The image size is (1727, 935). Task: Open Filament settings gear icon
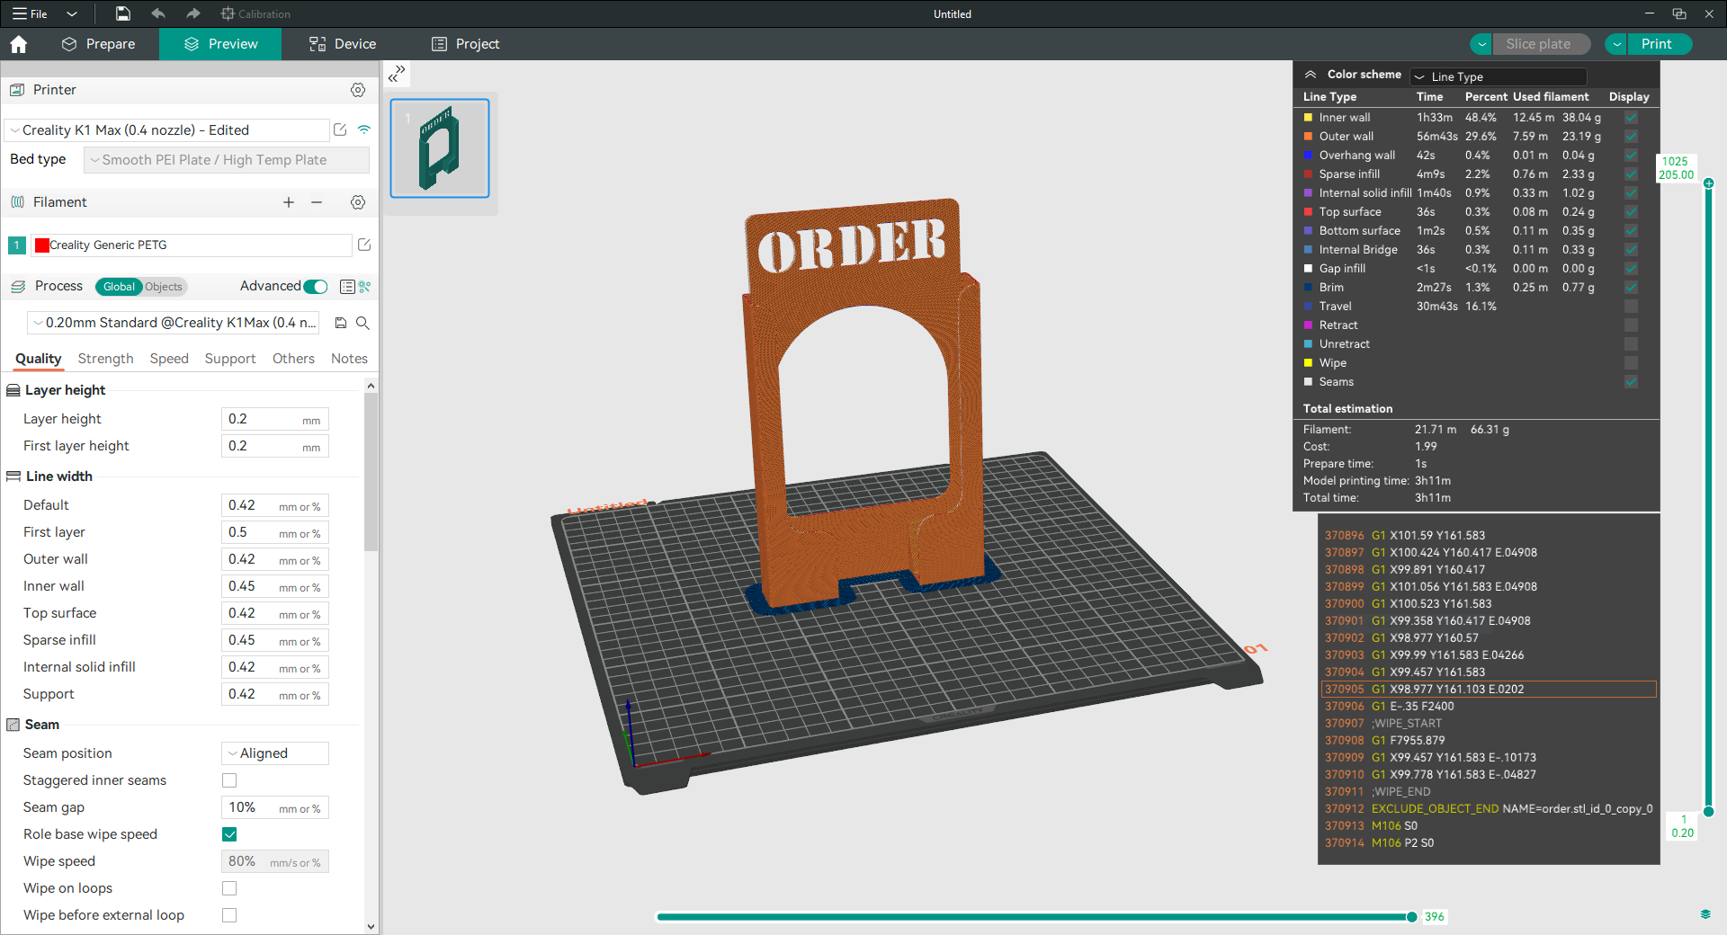click(358, 202)
